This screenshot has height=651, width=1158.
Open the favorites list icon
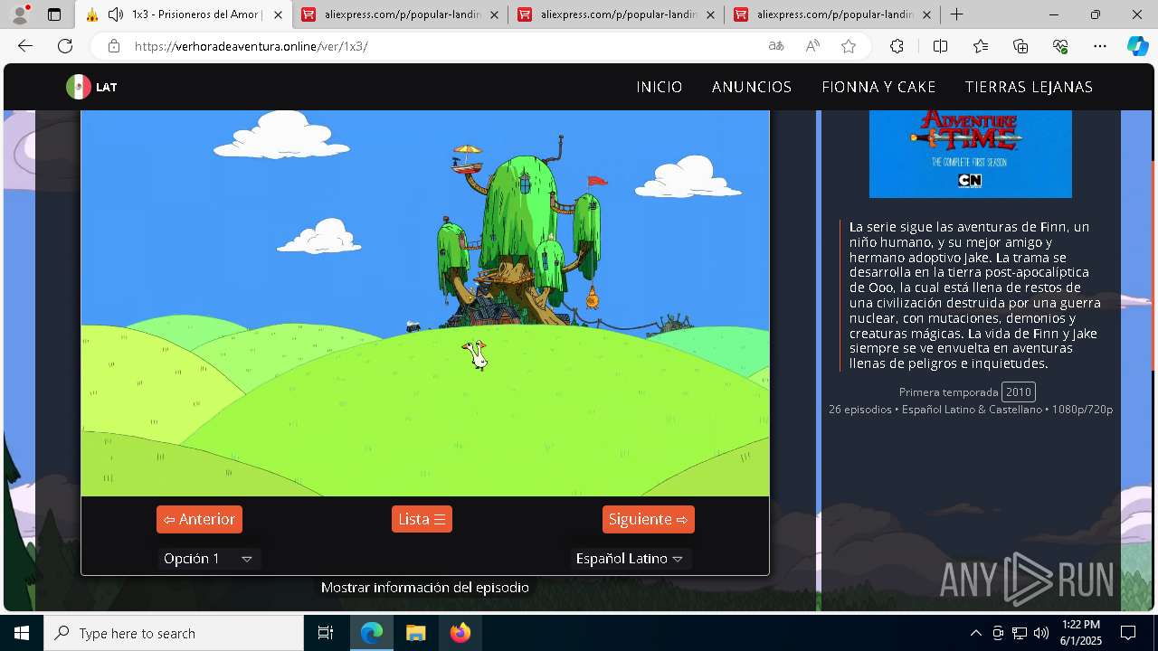point(981,46)
